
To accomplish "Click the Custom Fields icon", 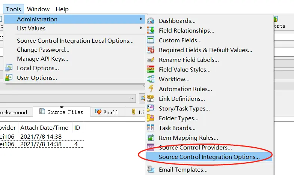I will pos(151,40).
